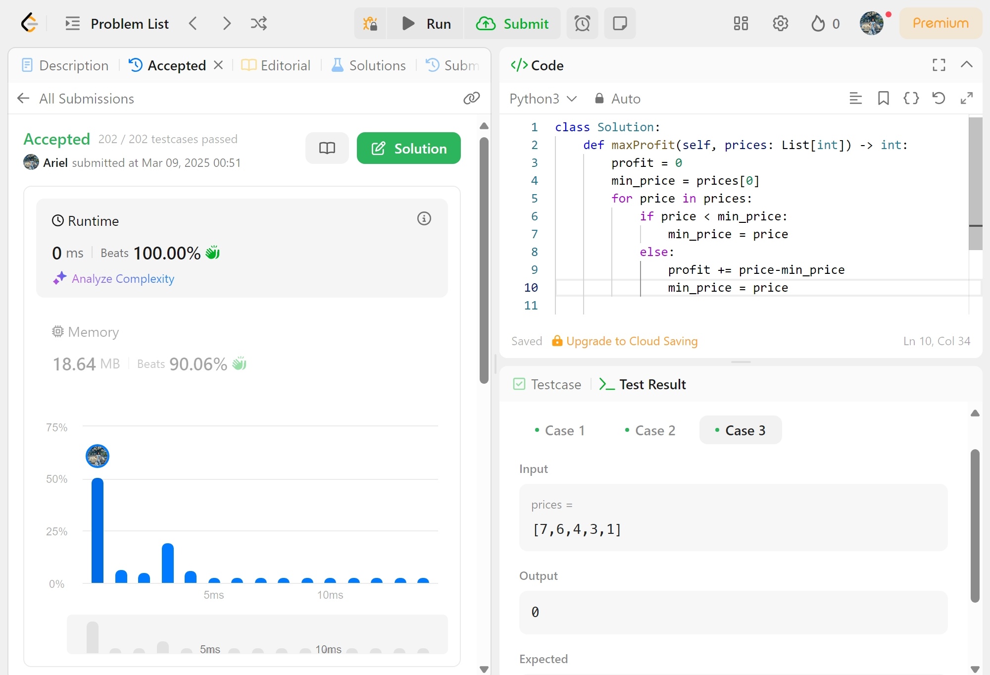Viewport: 990px width, 675px height.
Task: Copy the submission link icon
Action: click(471, 98)
